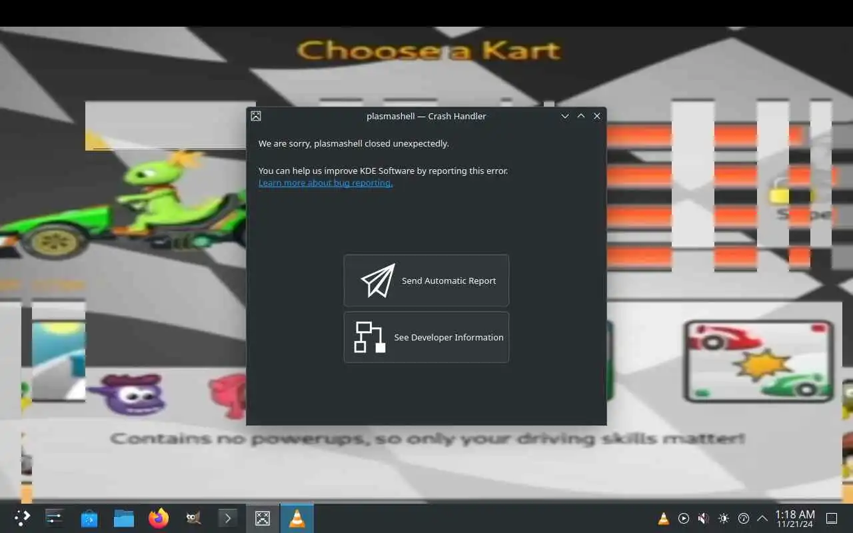Open the brightness tray icon
853x533 pixels.
(724, 518)
